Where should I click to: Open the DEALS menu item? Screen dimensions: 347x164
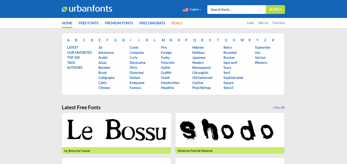[x=177, y=23]
